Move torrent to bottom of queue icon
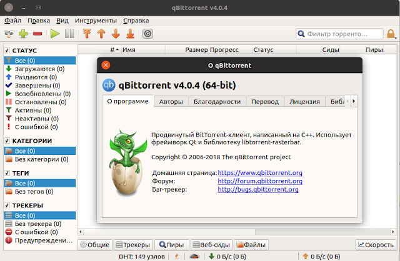This screenshot has width=400, height=261. coord(130,34)
